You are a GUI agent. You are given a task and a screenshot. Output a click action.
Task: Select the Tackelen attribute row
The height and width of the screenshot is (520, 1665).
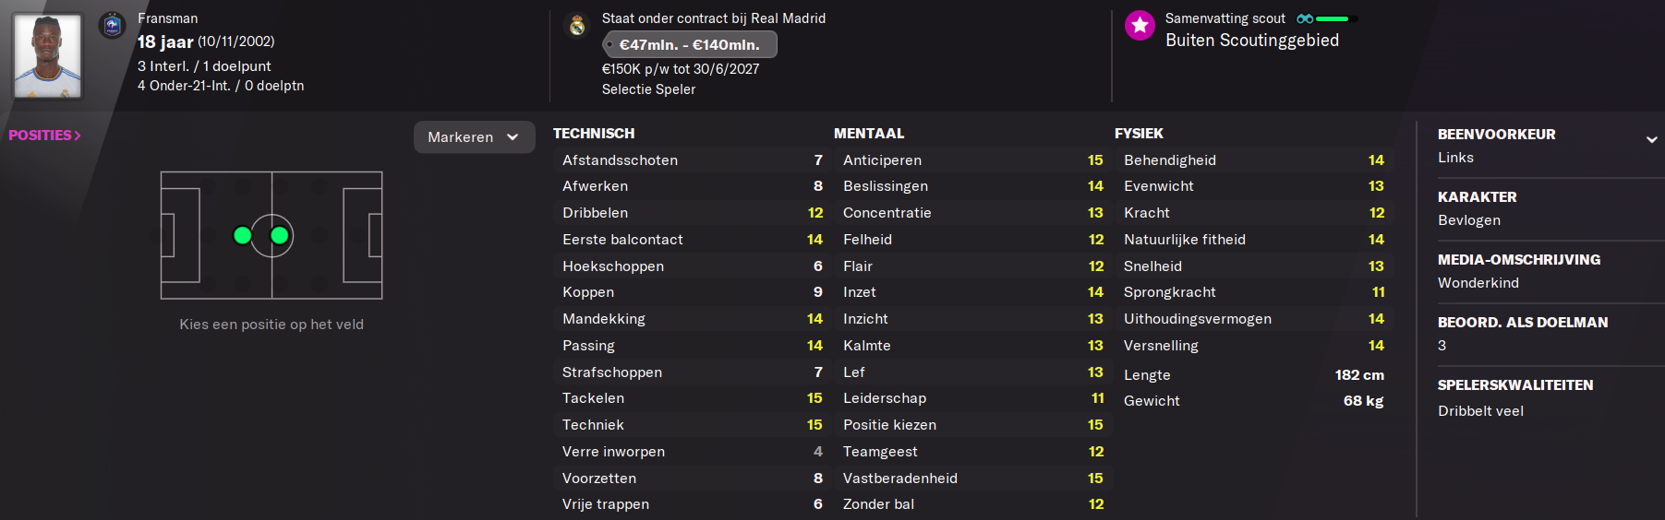click(x=691, y=398)
